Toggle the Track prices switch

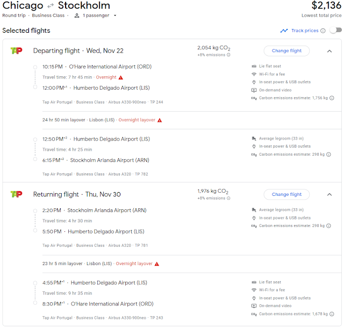pyautogui.click(x=336, y=30)
